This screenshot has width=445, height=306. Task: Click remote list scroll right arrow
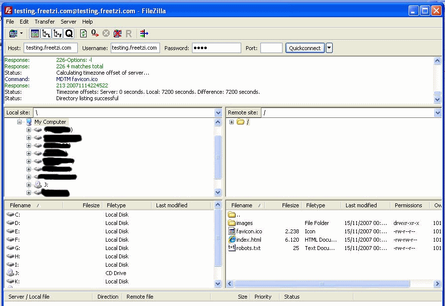(x=437, y=283)
